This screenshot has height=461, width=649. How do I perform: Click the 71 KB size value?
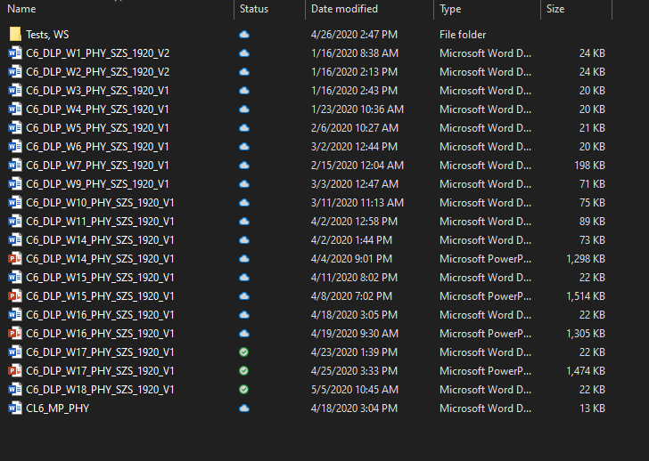(592, 184)
